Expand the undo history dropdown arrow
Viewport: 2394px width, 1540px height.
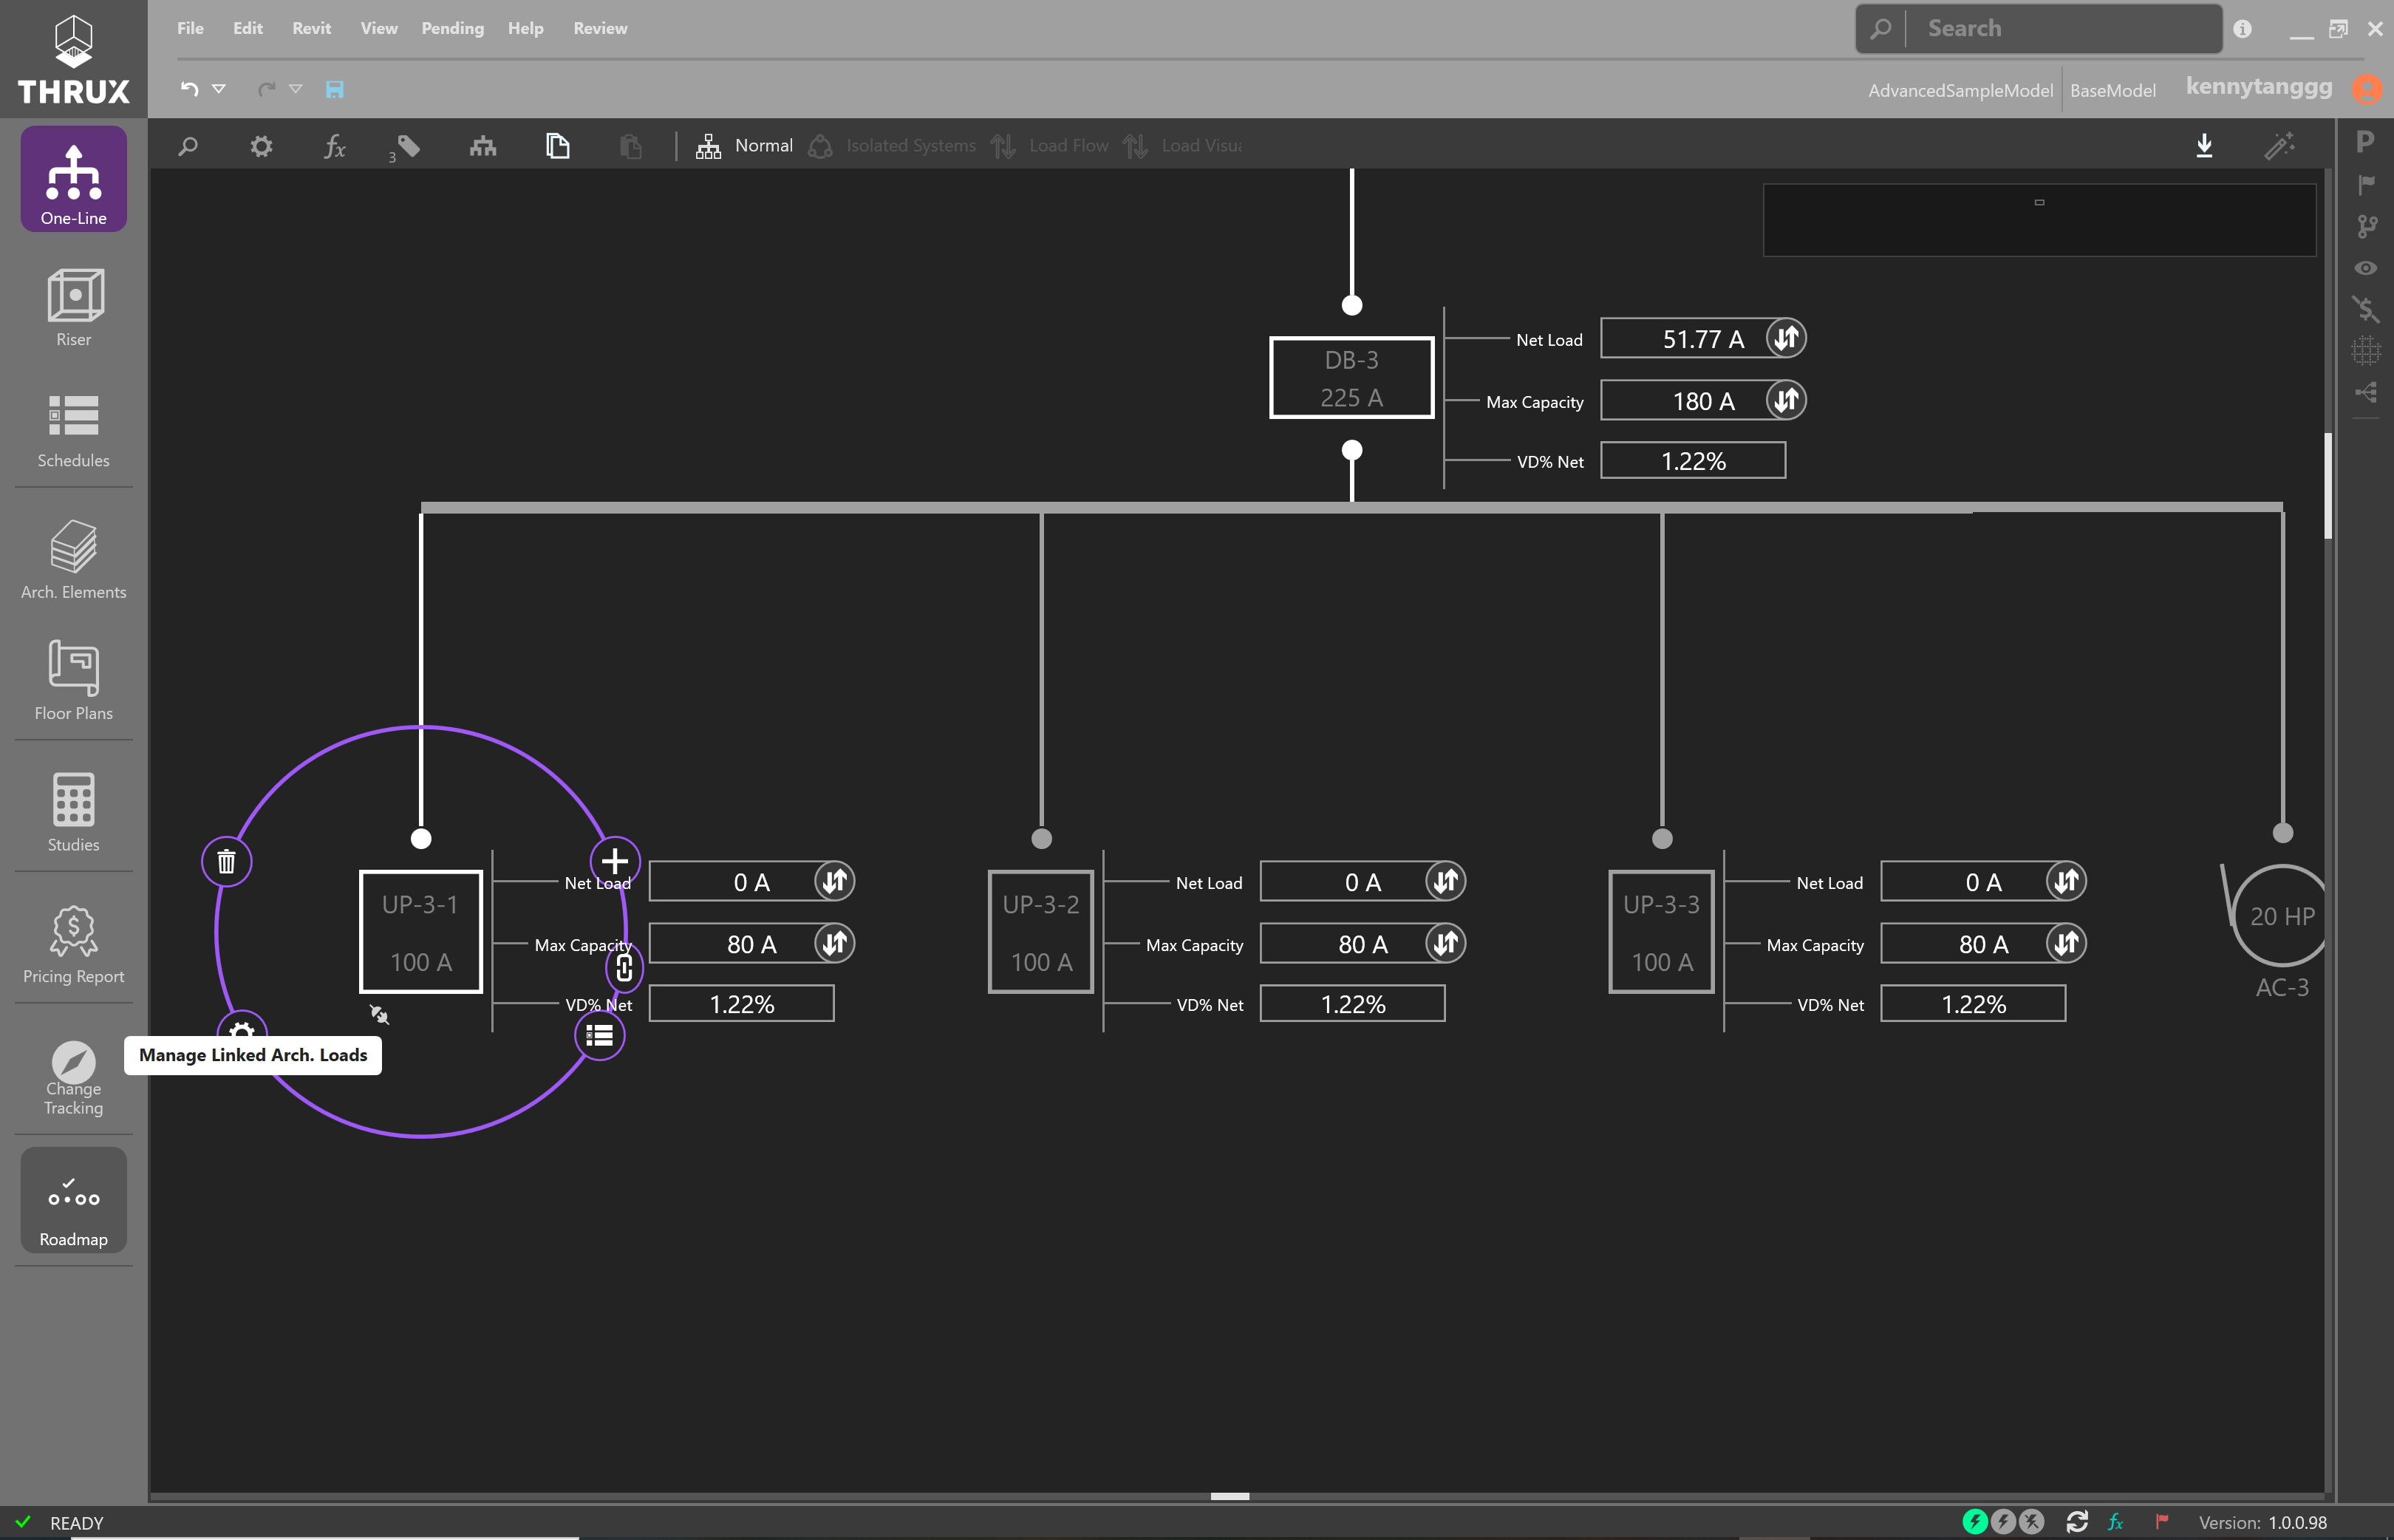pos(219,89)
